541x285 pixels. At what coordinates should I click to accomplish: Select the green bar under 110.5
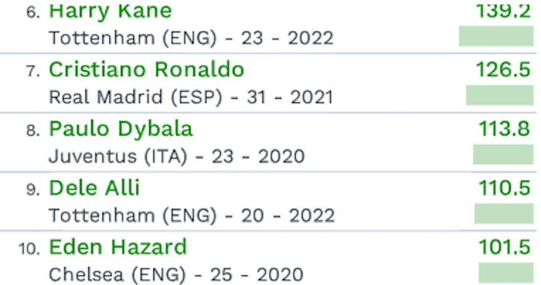[x=504, y=214]
